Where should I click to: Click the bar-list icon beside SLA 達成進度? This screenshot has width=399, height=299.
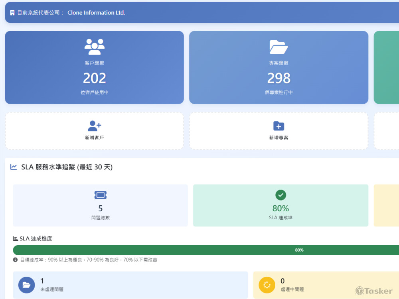pyautogui.click(x=15, y=238)
